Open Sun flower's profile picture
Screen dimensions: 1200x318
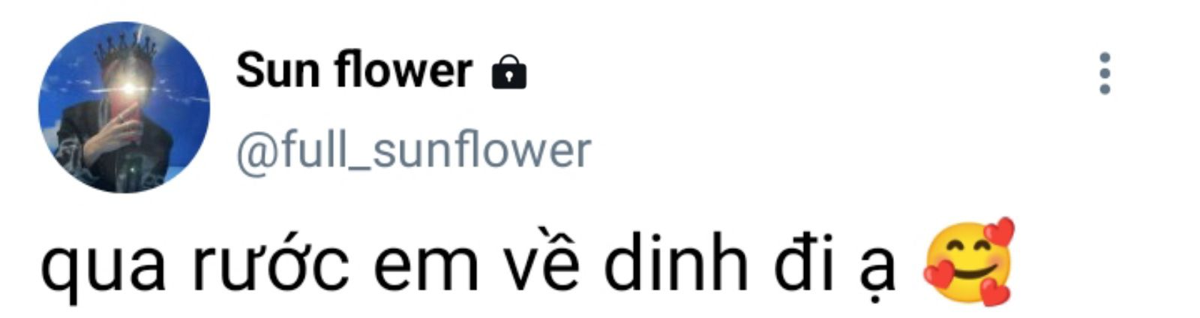coord(124,107)
